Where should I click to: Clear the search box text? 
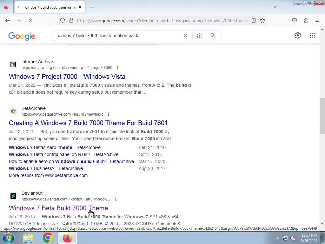coord(185,36)
